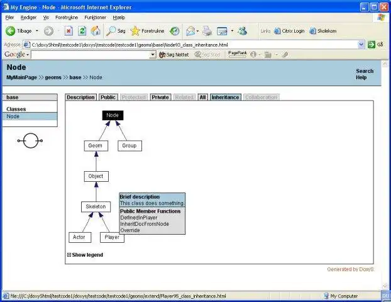This screenshot has height=302, width=391.
Task: Click the Object class box in the diagram
Action: [96, 176]
